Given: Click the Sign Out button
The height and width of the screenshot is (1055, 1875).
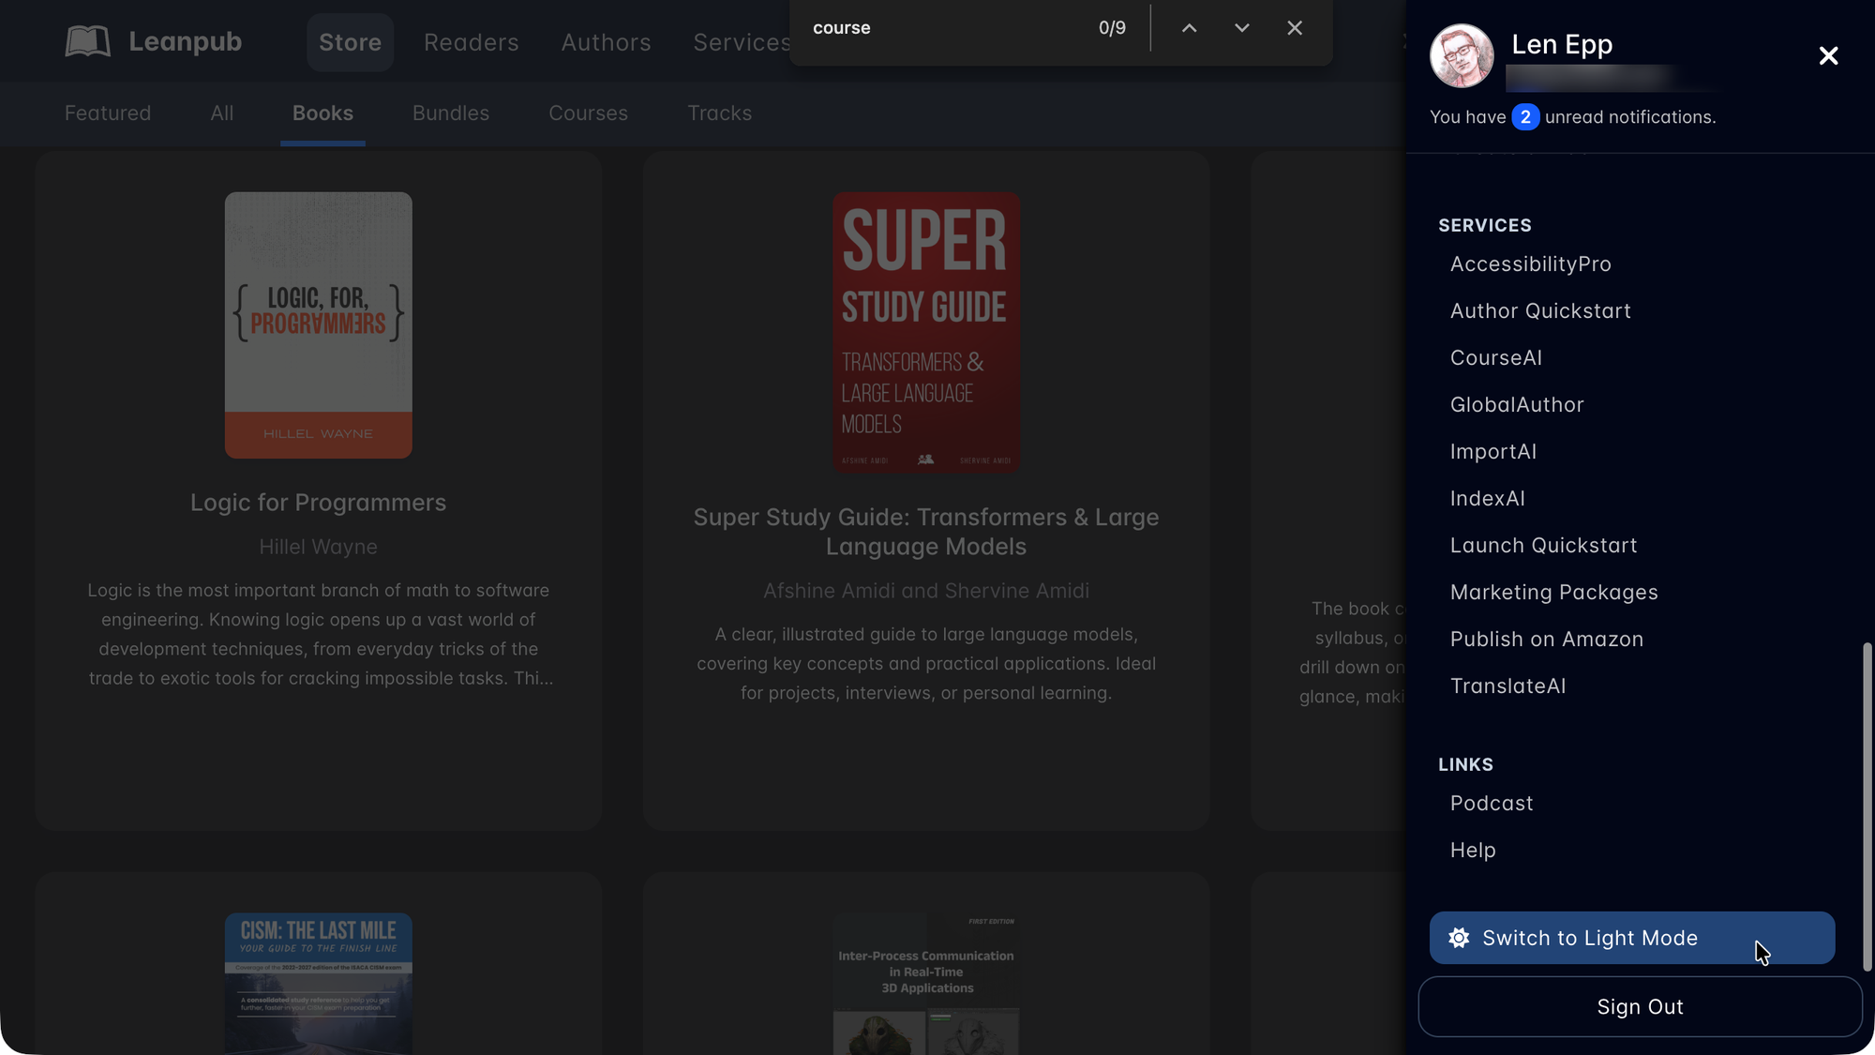Looking at the screenshot, I should click(1639, 1006).
